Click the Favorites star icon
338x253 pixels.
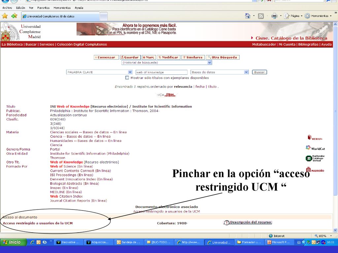tap(5, 16)
